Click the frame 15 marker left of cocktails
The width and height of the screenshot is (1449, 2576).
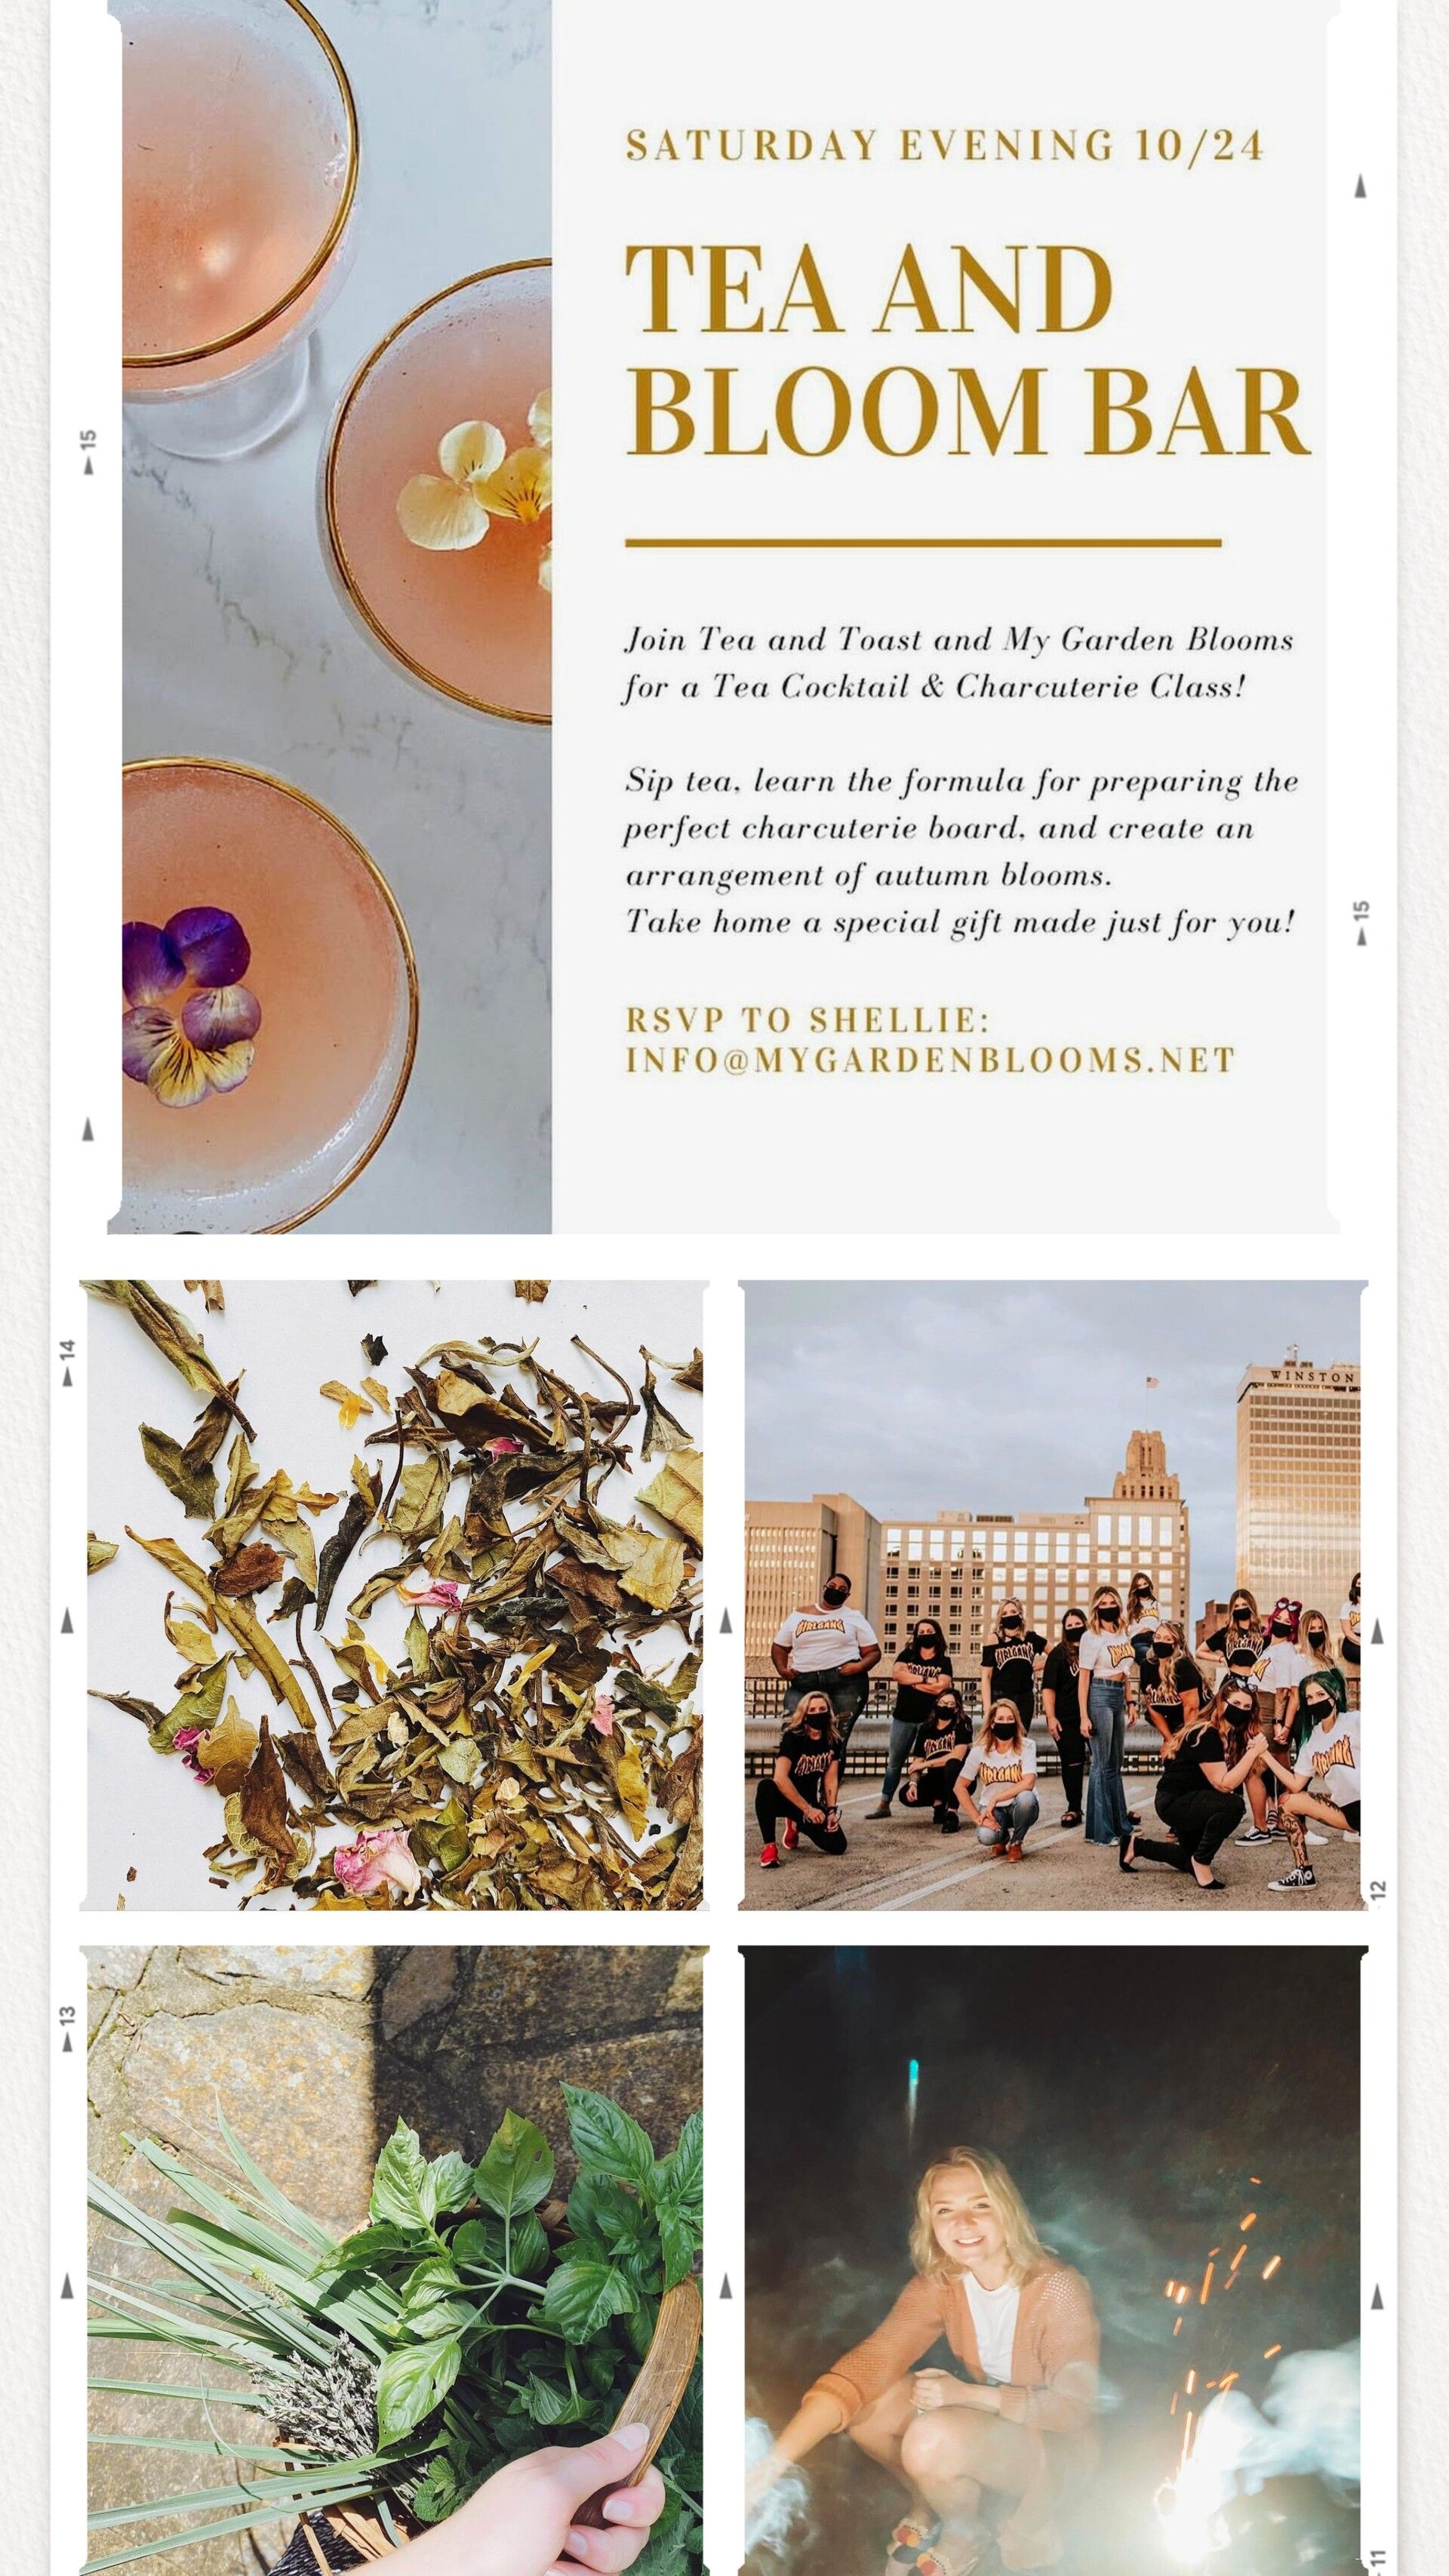pyautogui.click(x=88, y=452)
